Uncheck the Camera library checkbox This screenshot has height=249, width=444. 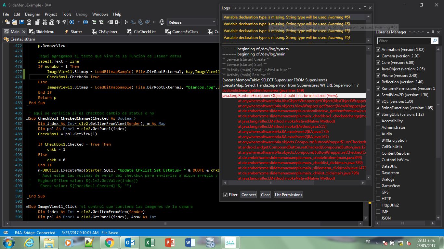pyautogui.click(x=378, y=56)
